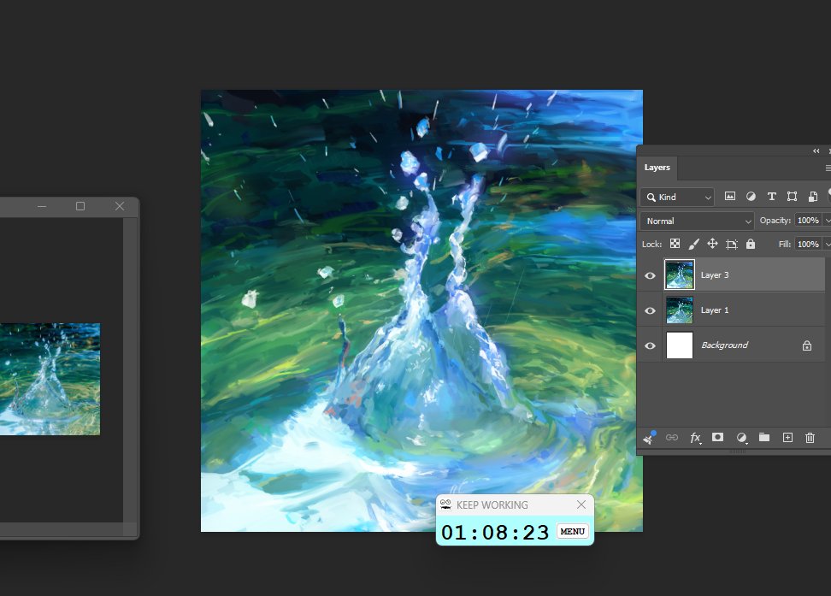Select the Background layer name
Image resolution: width=831 pixels, height=596 pixels.
[724, 345]
